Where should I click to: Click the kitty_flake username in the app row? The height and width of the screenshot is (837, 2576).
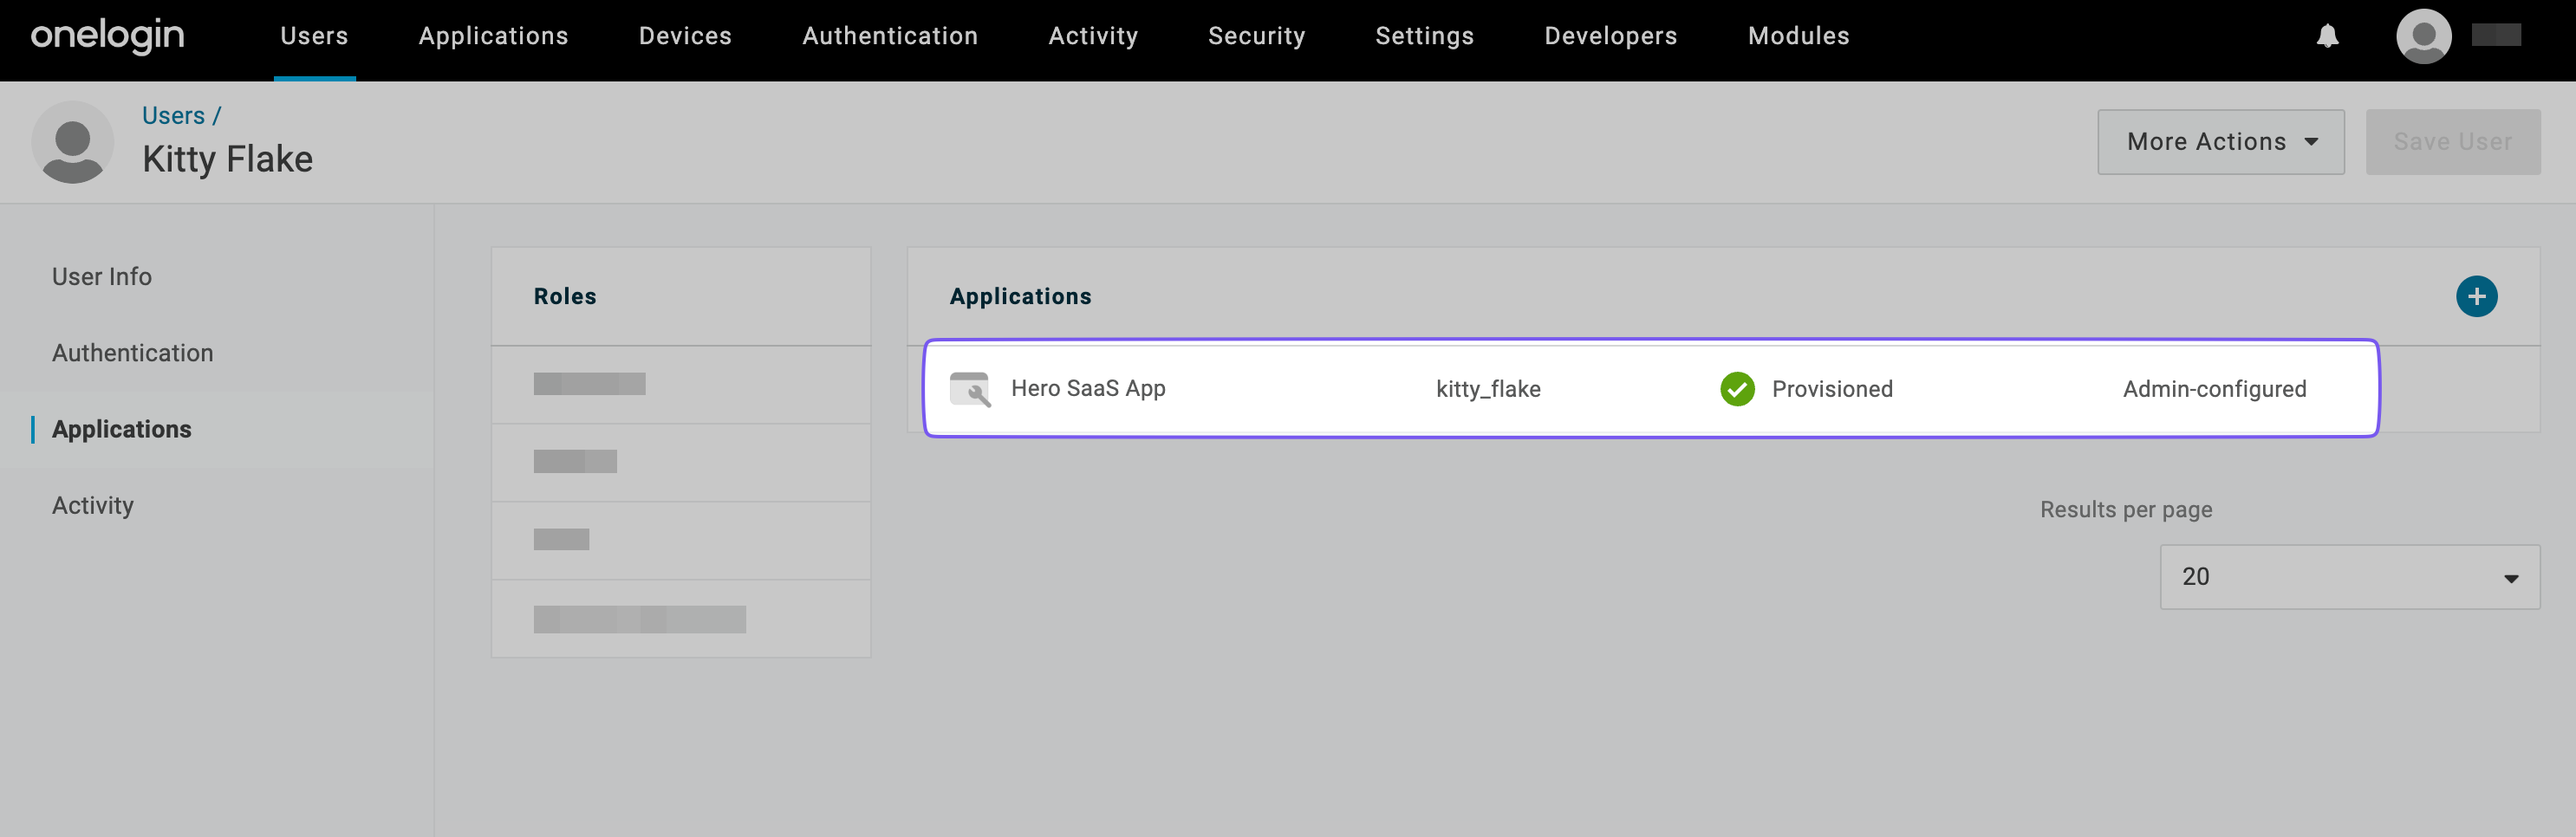(1489, 389)
